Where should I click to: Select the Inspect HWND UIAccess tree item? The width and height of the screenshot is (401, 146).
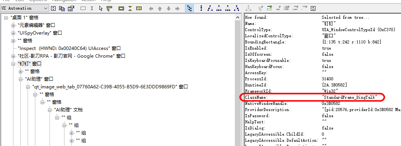pos(69,48)
